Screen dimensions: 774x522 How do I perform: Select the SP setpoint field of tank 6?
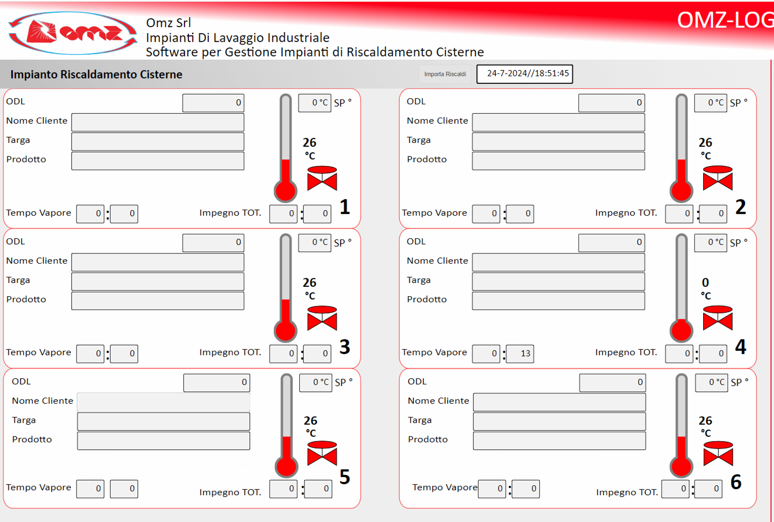[711, 383]
